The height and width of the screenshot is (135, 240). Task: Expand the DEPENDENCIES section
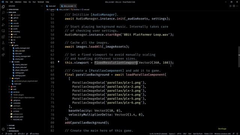[x=13, y=131]
